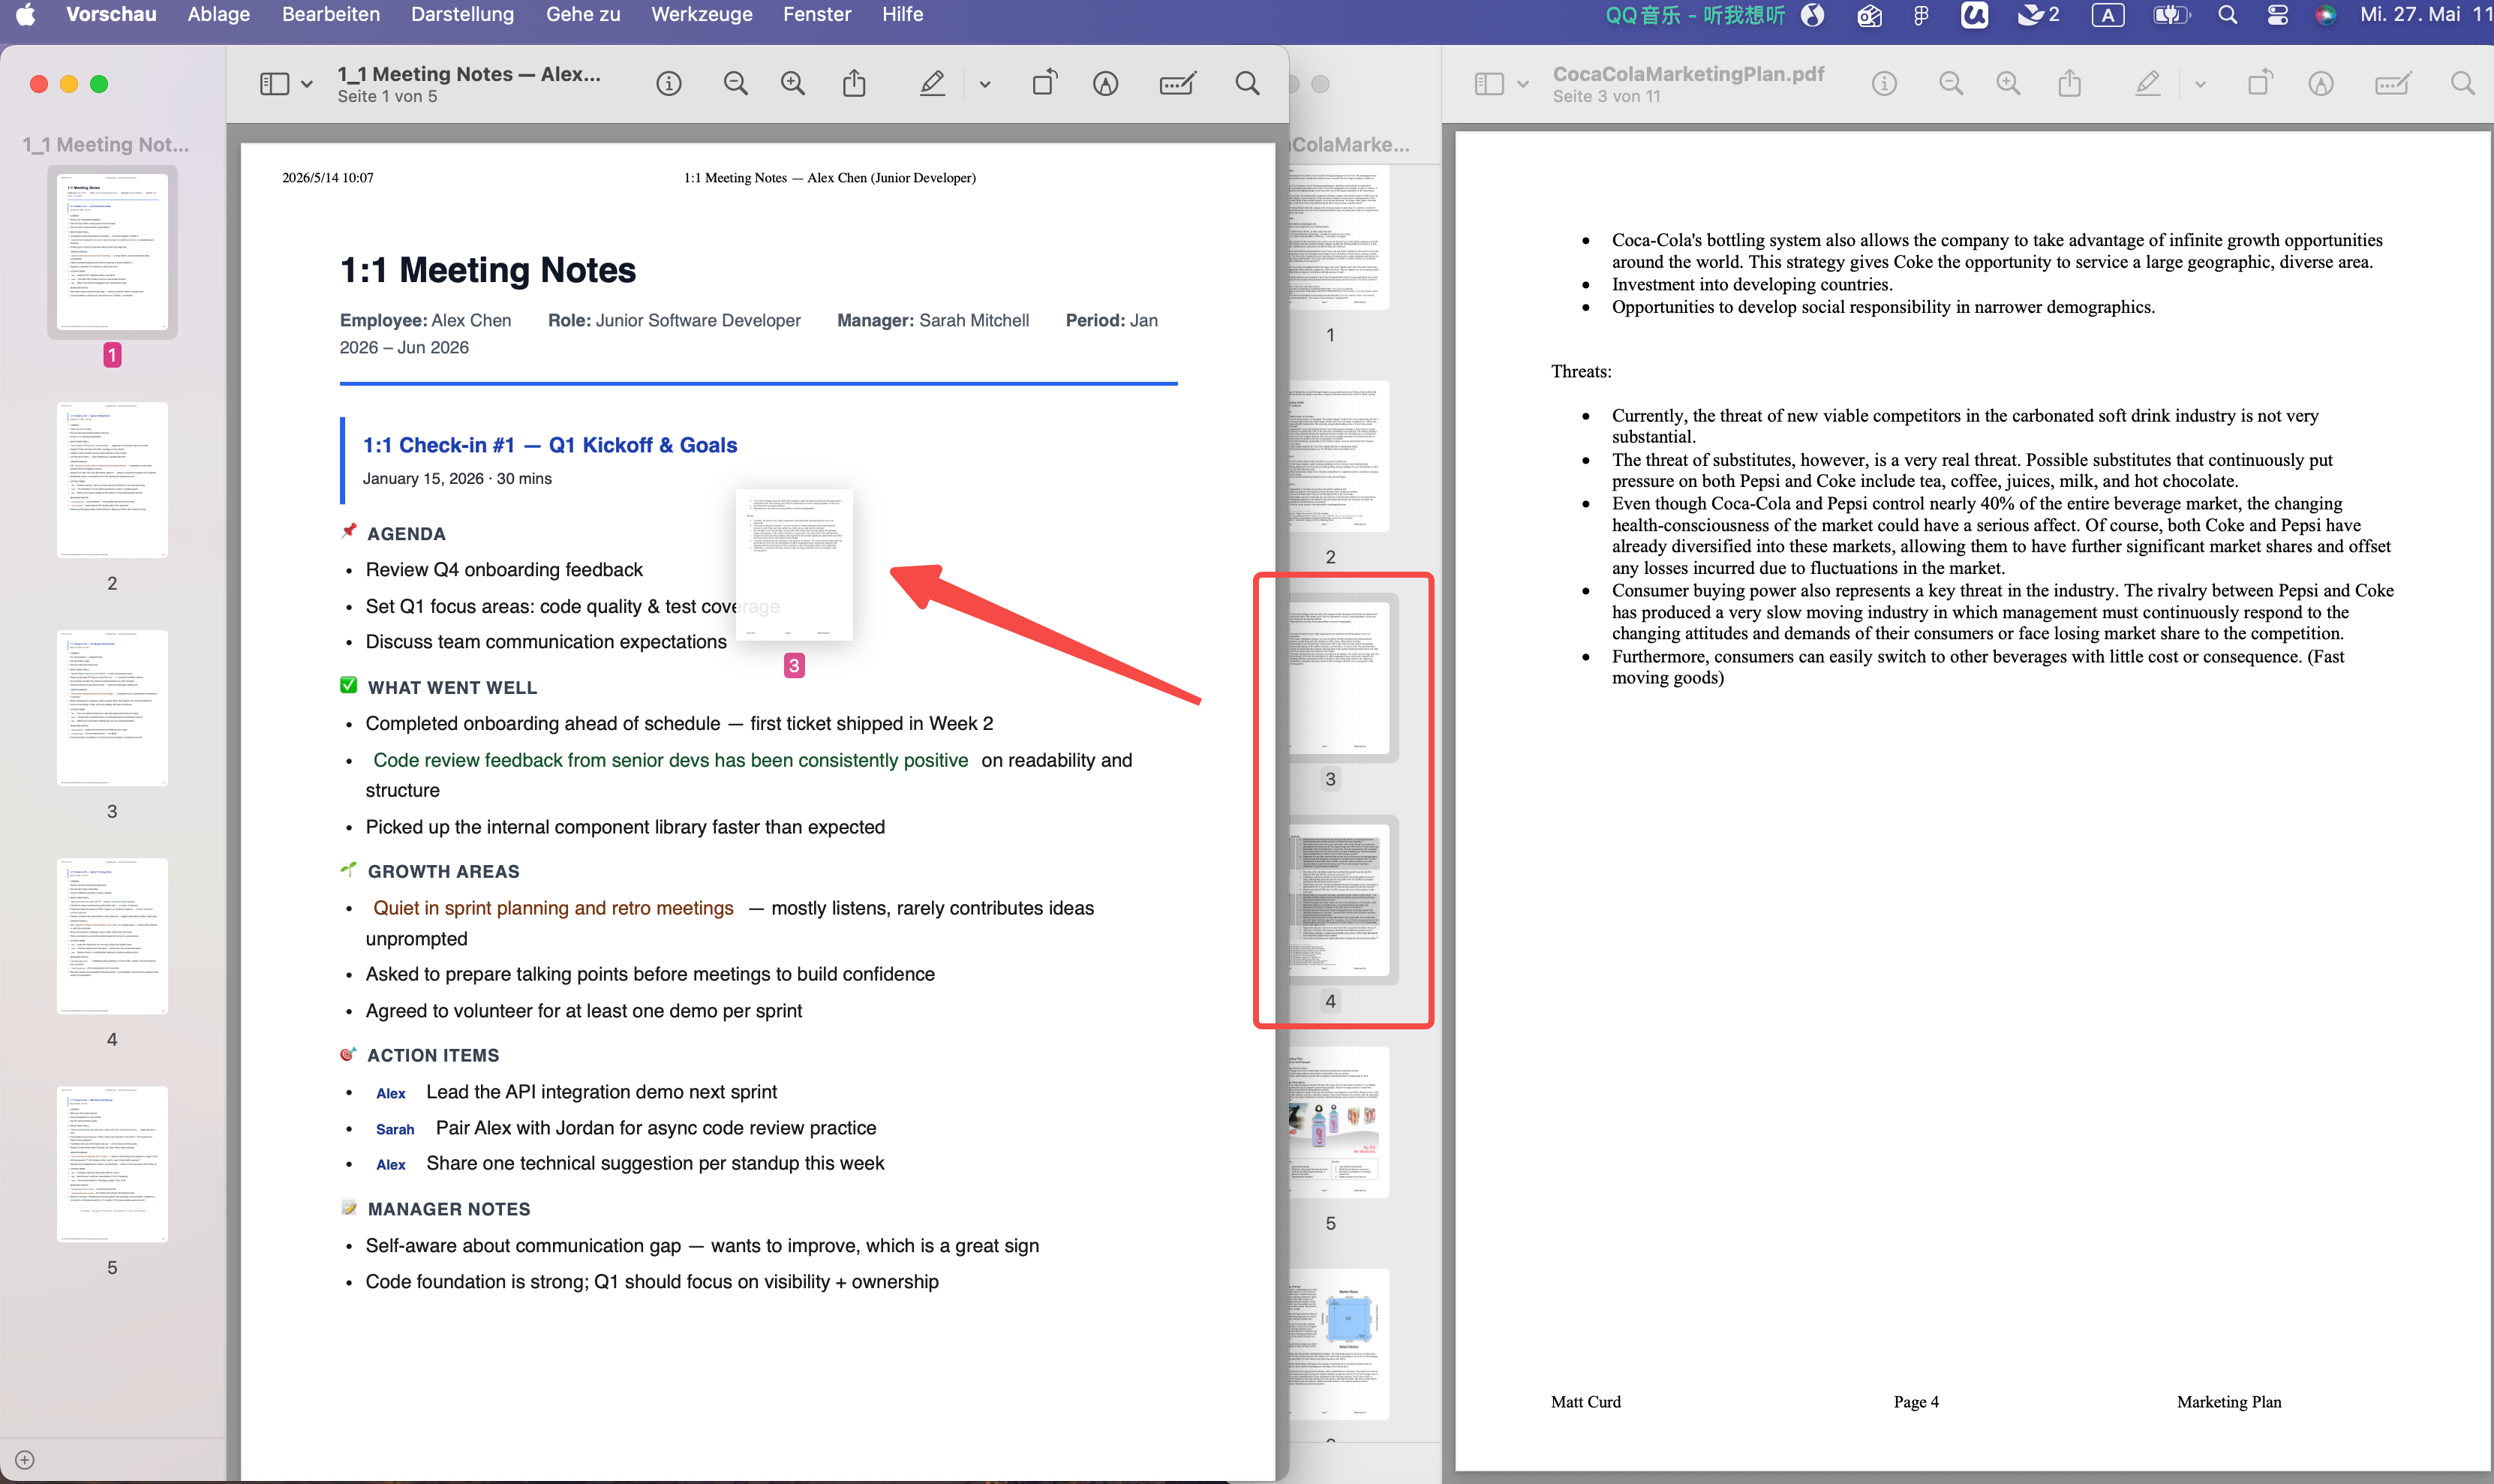Click the '1_1 Meeting Not...' sidebar document label

(x=105, y=144)
